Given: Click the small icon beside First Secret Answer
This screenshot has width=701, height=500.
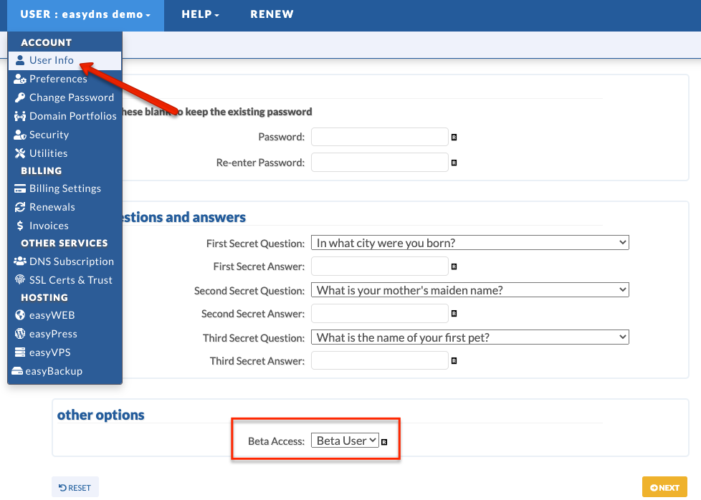Looking at the screenshot, I should click(x=454, y=266).
